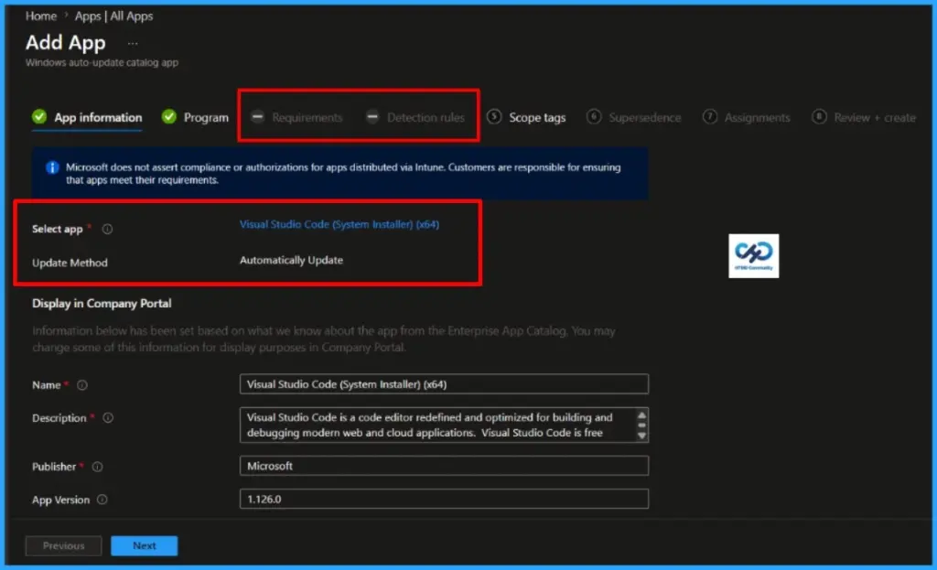Open the ellipsis menu beside Add App
This screenshot has height=570, width=937.
[x=132, y=44]
